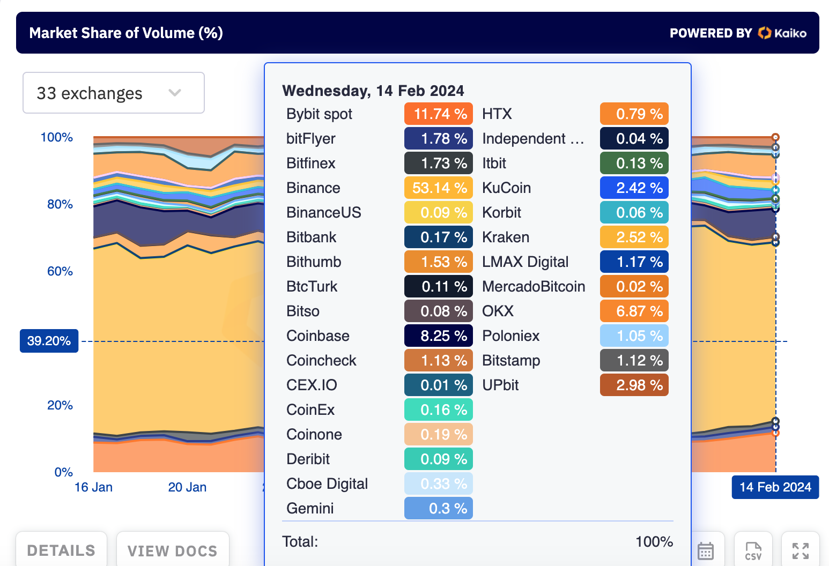Click the 20 Jan x-axis label
Screen dimensions: 829x566
187,487
